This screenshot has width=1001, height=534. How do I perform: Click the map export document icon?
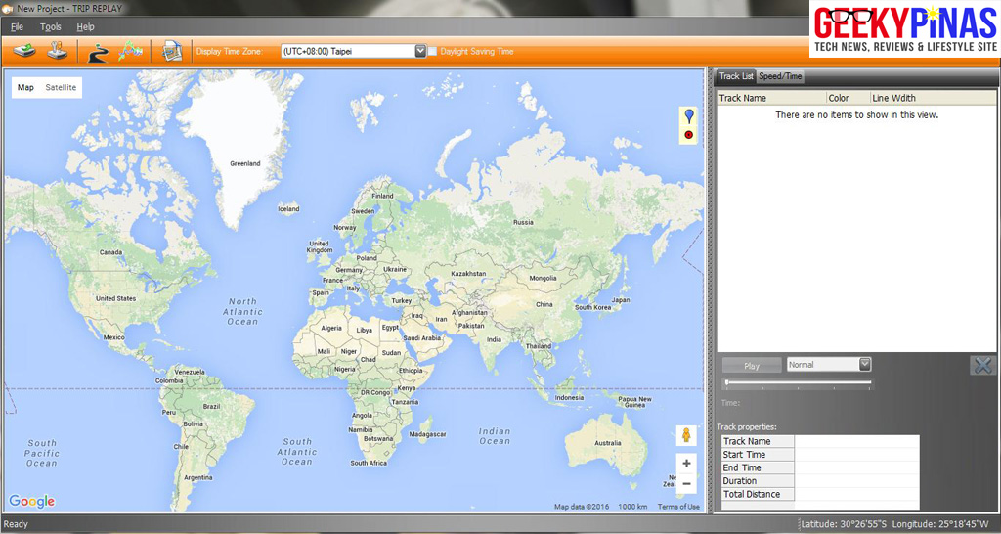click(172, 51)
